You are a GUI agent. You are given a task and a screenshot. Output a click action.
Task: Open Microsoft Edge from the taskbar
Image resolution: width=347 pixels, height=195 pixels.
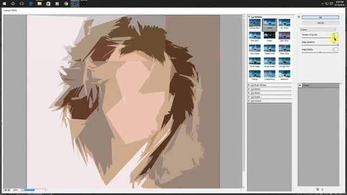pos(31,4)
